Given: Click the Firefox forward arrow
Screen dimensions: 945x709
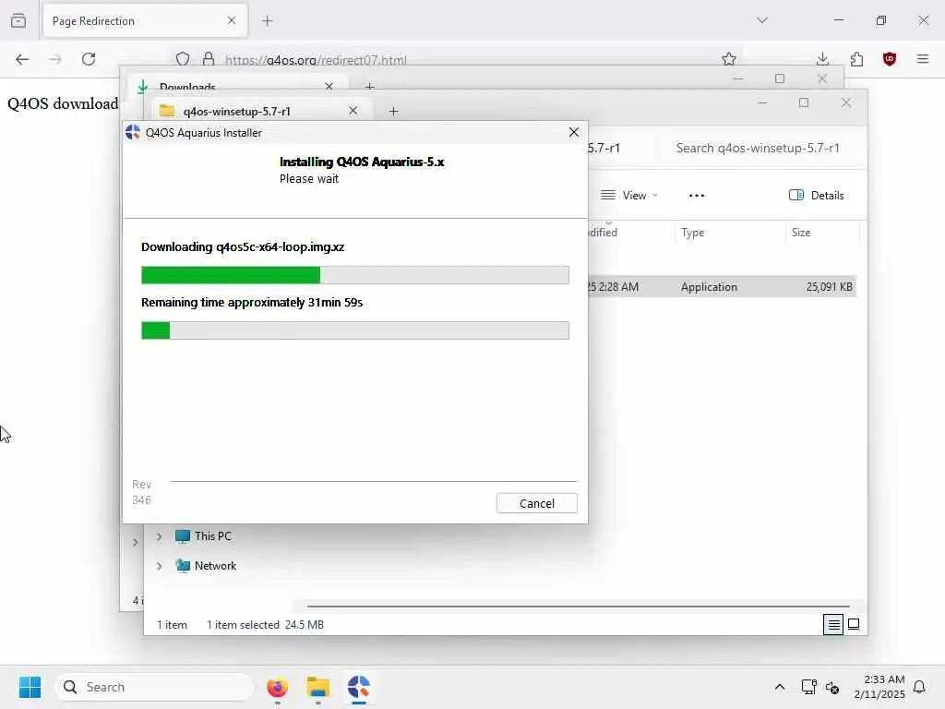Looking at the screenshot, I should 55,59.
